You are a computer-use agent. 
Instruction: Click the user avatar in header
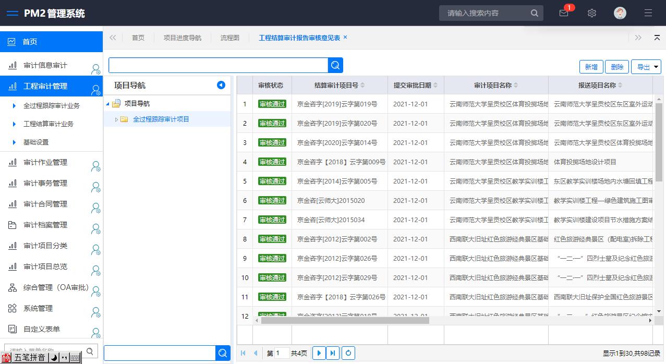pos(620,14)
